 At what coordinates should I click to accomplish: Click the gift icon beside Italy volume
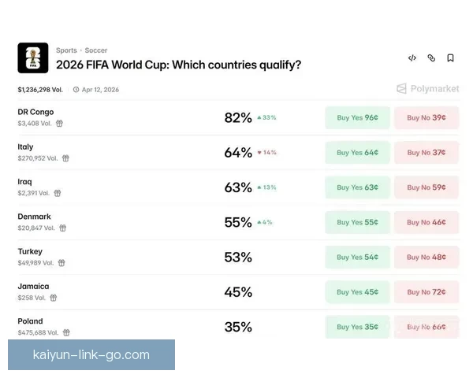[66, 158]
